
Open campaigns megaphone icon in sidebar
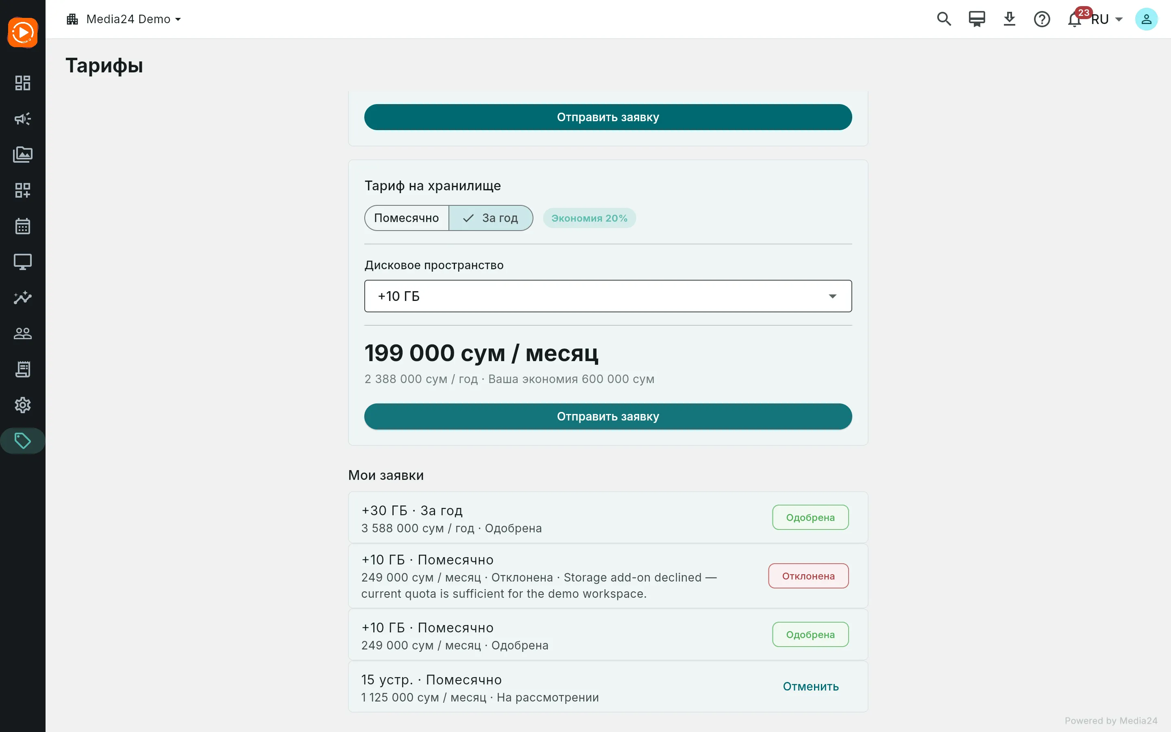23,119
